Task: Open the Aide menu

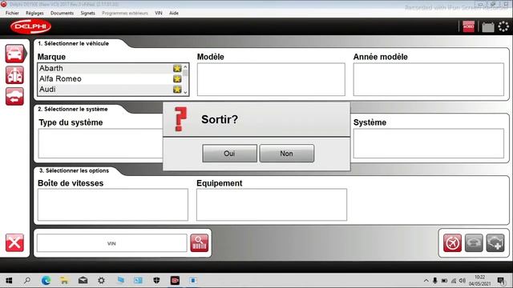Action: tap(174, 13)
